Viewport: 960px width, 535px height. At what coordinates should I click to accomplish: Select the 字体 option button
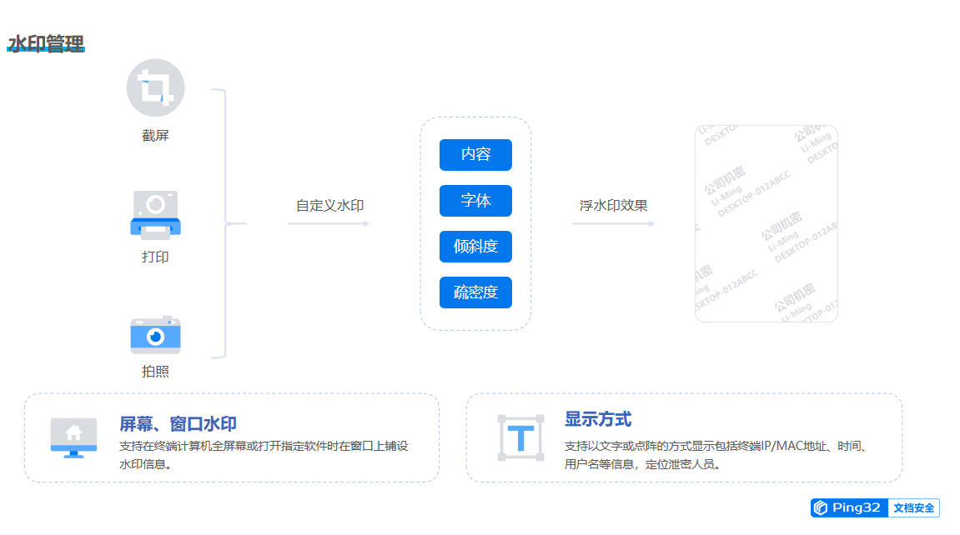coord(475,201)
